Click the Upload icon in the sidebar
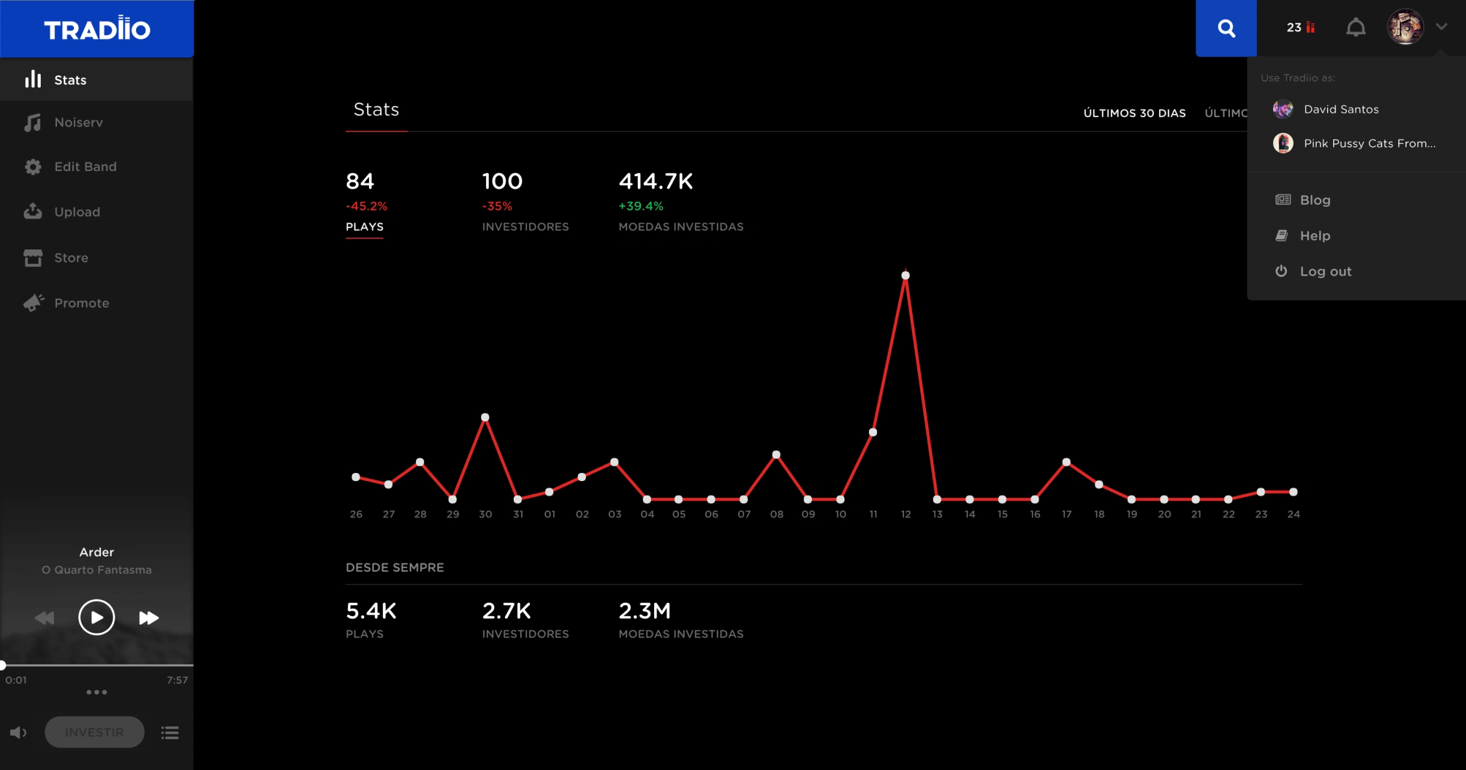1466x770 pixels. point(33,212)
